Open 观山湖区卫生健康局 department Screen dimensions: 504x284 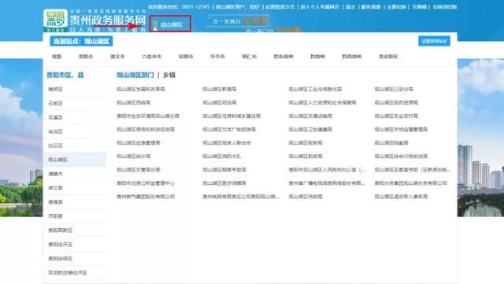coord(310,130)
